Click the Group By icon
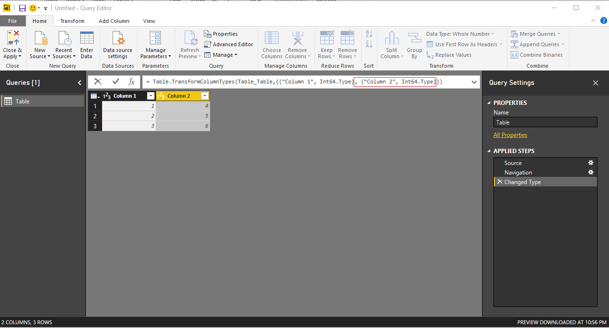Viewport: 609px width, 328px height. (x=414, y=38)
